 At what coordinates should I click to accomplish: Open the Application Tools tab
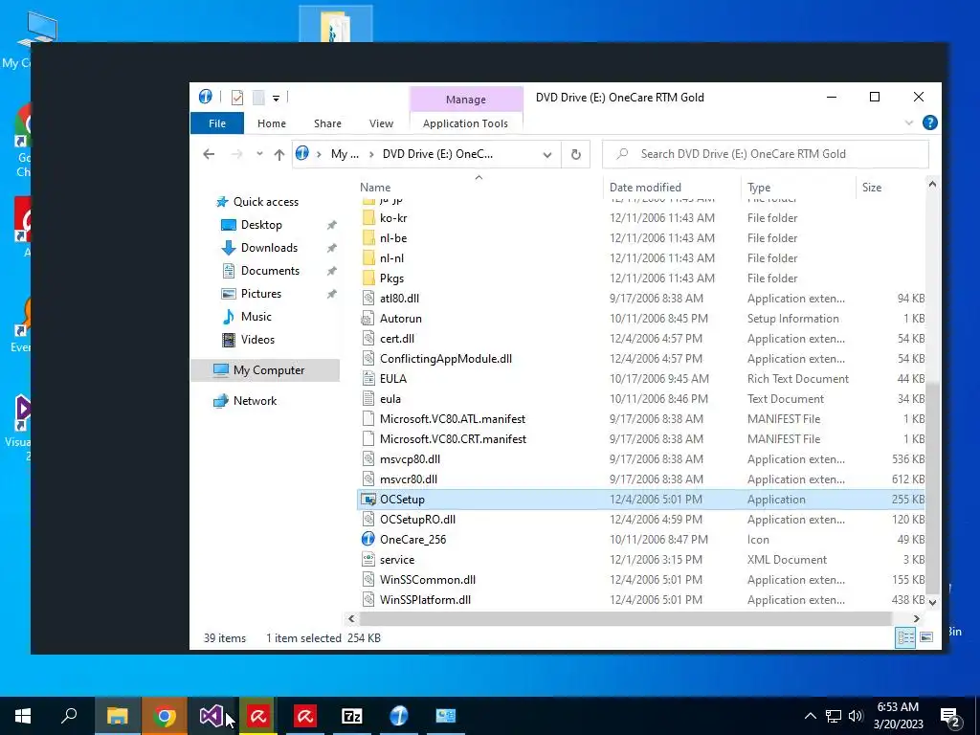466,123
